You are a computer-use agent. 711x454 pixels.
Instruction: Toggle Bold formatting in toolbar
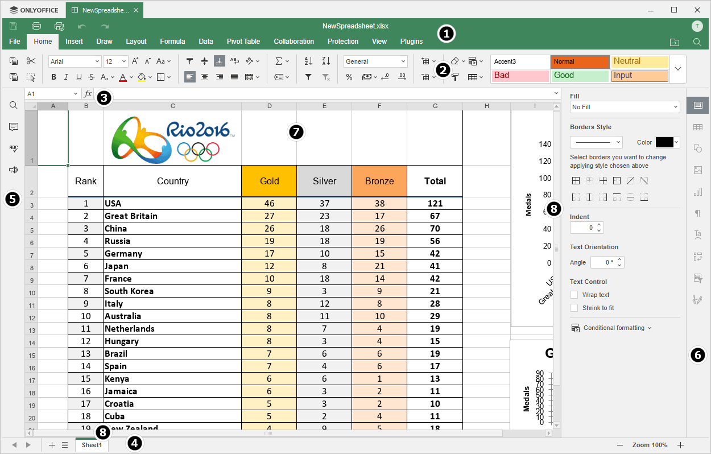[x=54, y=77]
